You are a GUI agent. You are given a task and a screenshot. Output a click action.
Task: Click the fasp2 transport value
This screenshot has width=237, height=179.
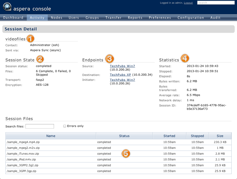click(x=40, y=80)
